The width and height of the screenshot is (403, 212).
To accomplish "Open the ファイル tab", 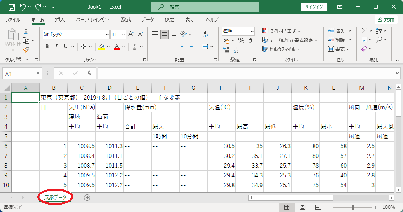I will point(13,19).
